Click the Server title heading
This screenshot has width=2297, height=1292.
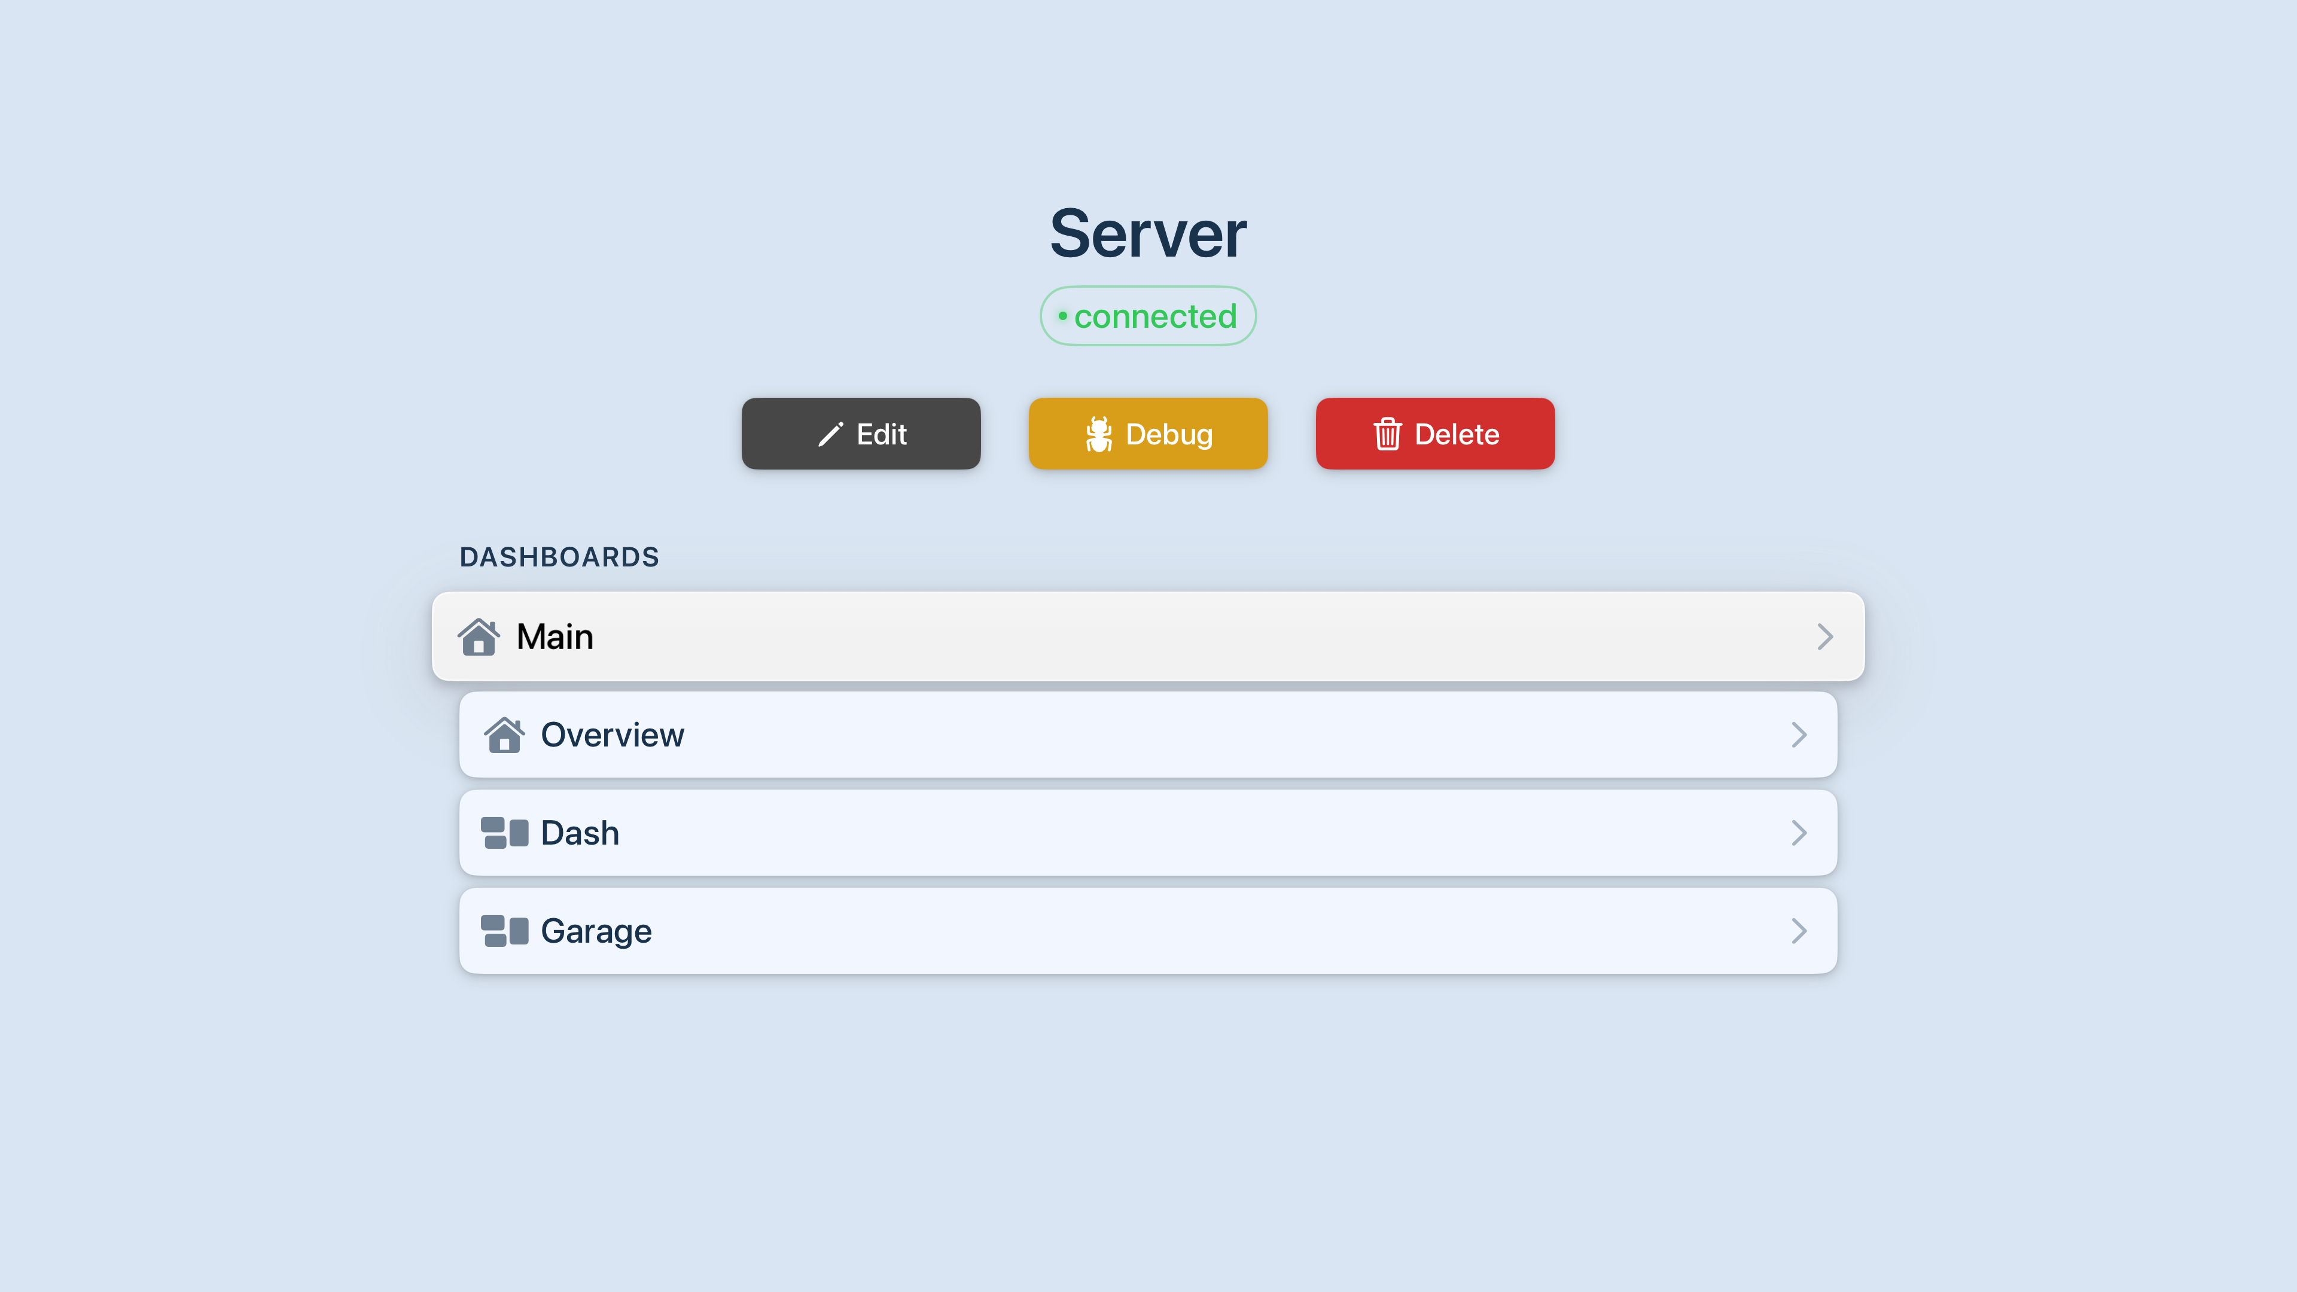(1148, 234)
